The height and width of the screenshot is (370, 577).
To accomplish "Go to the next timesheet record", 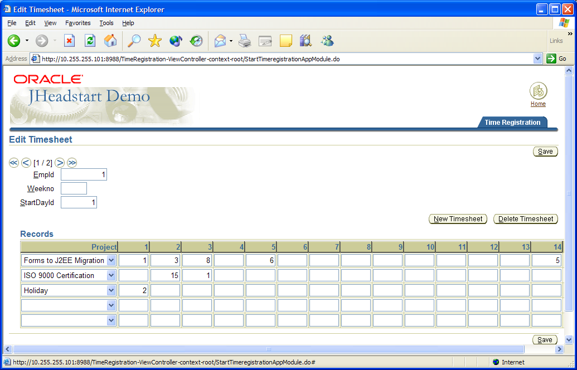I will [x=60, y=163].
